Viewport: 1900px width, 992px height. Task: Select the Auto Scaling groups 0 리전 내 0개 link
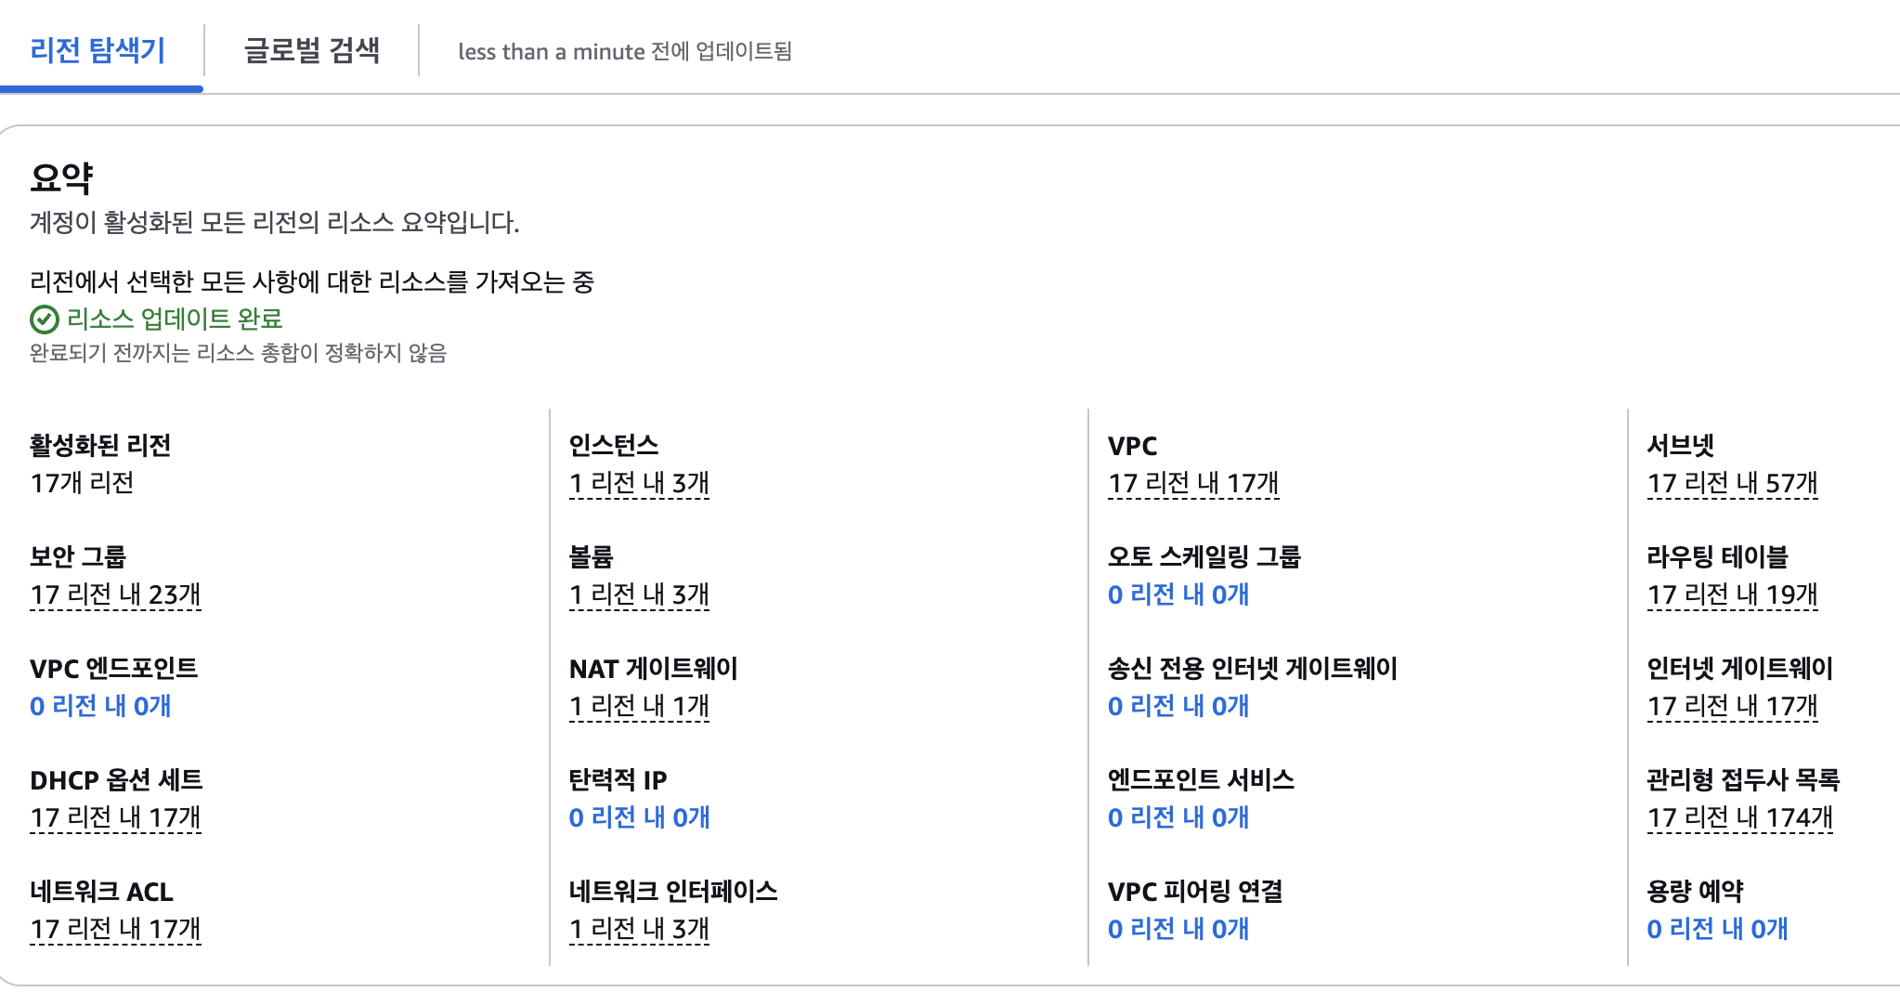1178,594
